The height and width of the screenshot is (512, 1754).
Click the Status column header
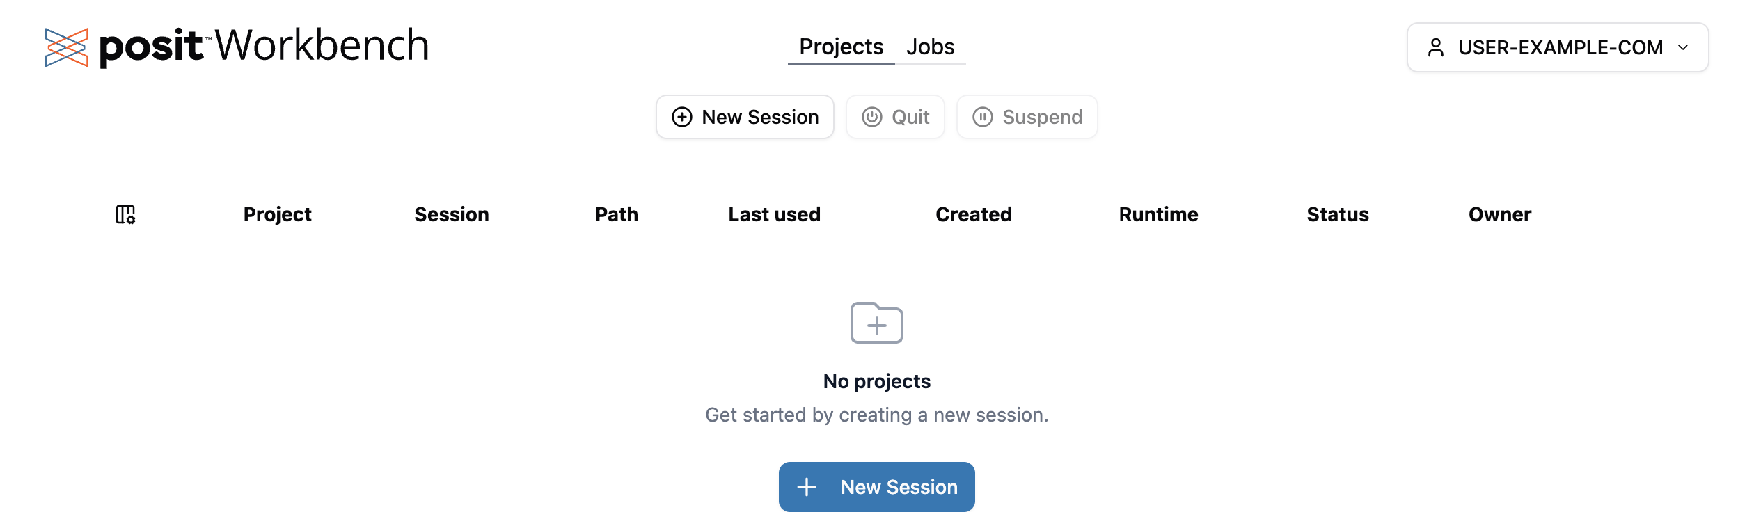(x=1337, y=214)
